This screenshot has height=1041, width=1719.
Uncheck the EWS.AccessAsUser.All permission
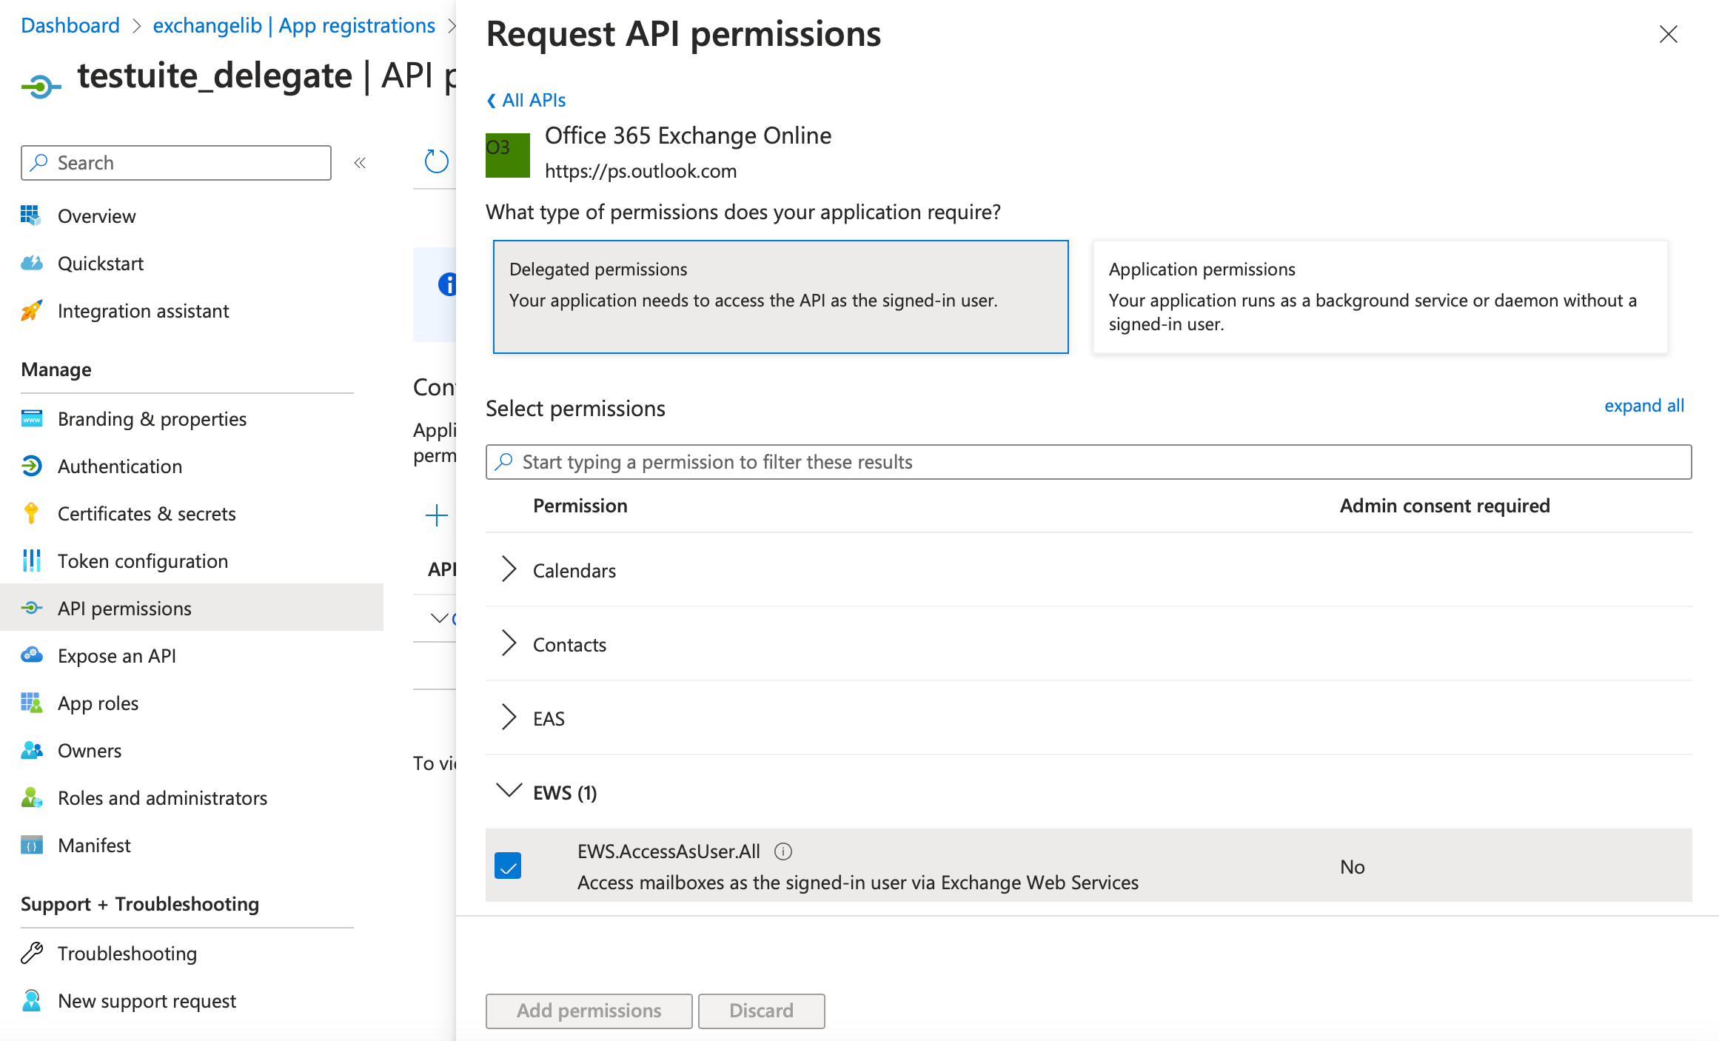tap(509, 866)
